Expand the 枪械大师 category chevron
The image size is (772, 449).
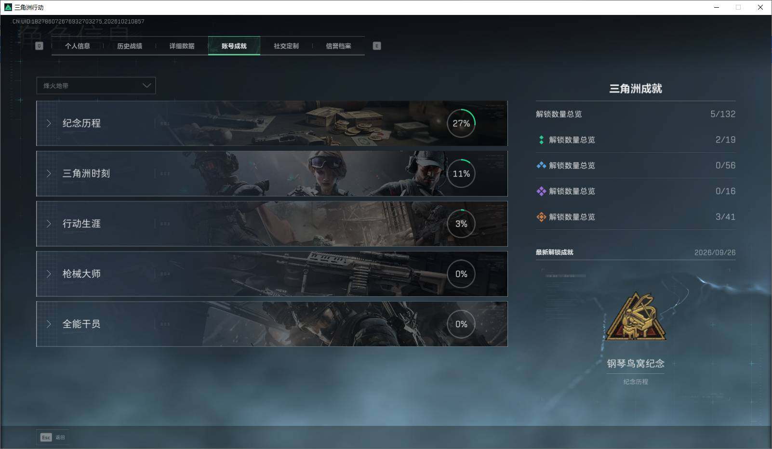click(49, 274)
